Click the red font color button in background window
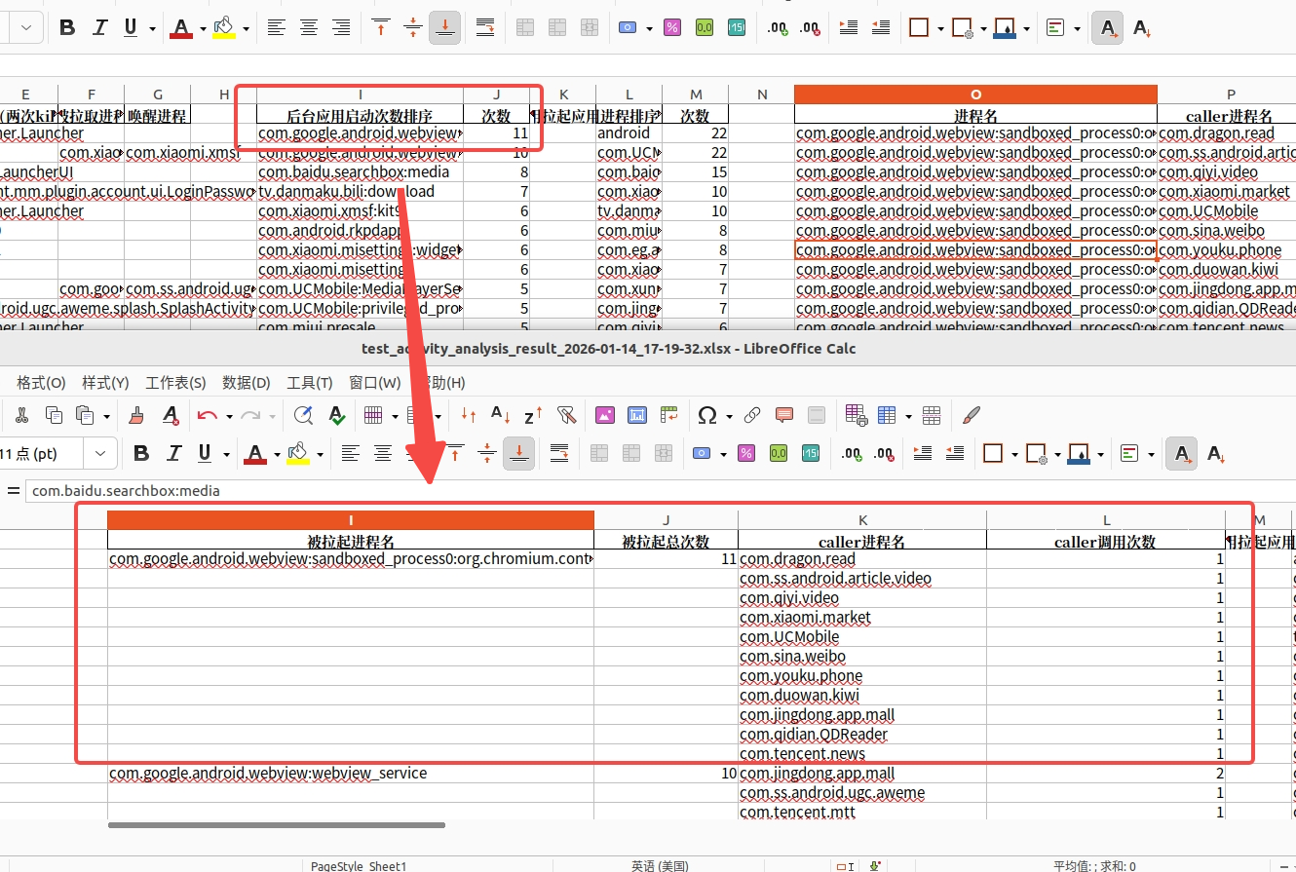1296x872 pixels. pyautogui.click(x=181, y=28)
